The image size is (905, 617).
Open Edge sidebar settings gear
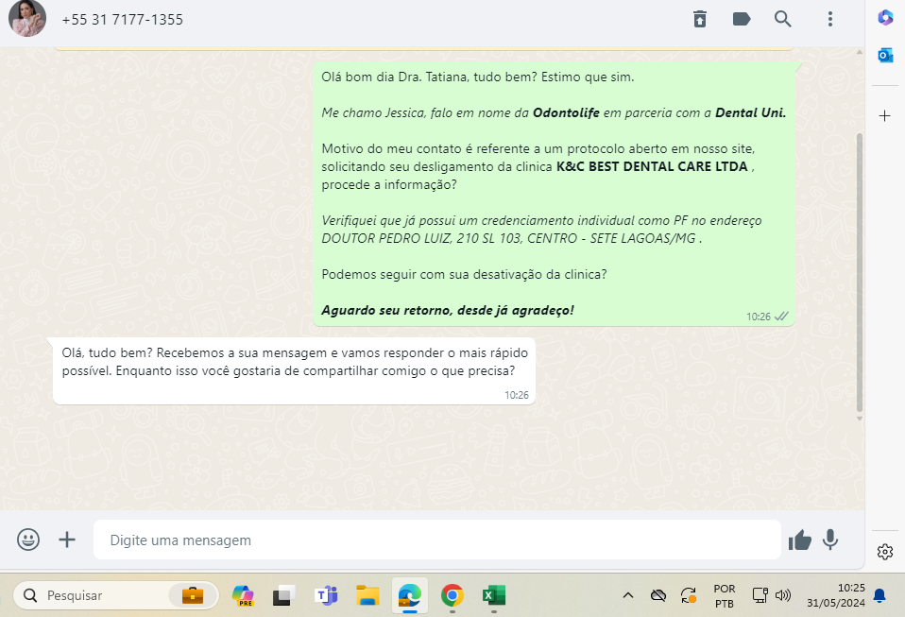pos(885,552)
